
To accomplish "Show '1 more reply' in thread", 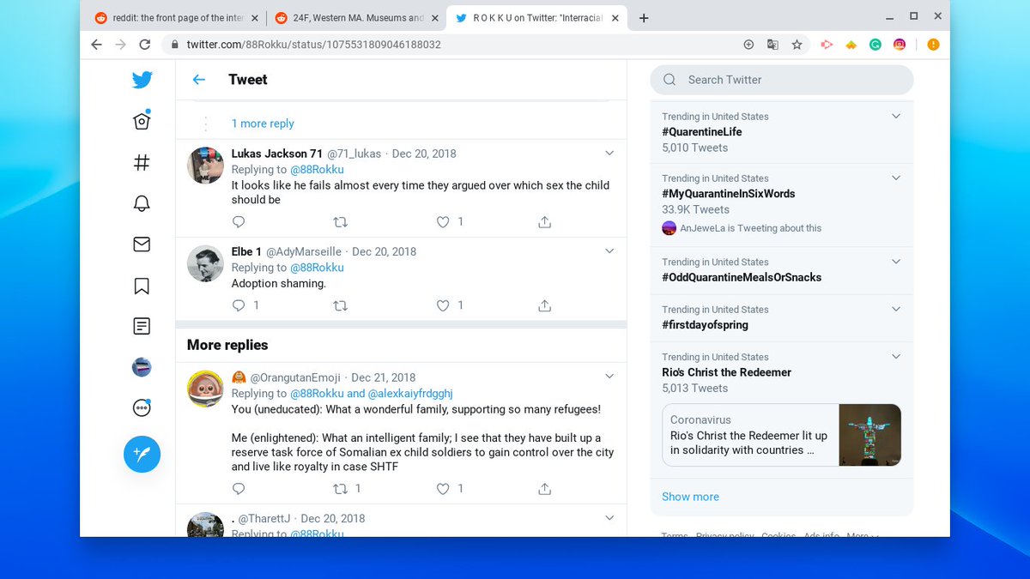I will click(263, 124).
